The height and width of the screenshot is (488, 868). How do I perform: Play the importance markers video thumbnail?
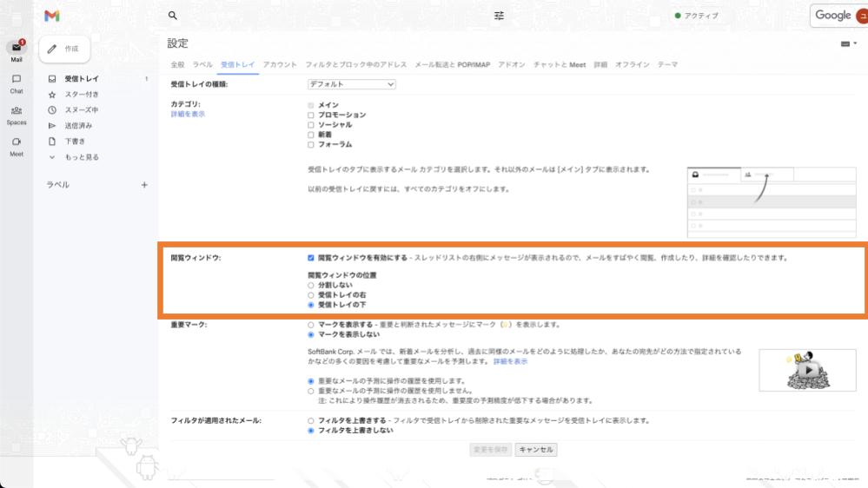pos(808,370)
